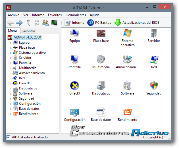Open the Favoritos menu in menu bar
The width and height of the screenshot is (179, 148).
point(55,15)
